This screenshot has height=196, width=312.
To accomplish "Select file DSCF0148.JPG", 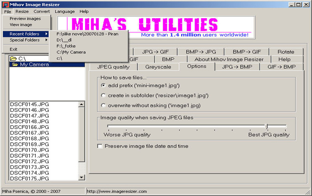I will (x=30, y=121).
